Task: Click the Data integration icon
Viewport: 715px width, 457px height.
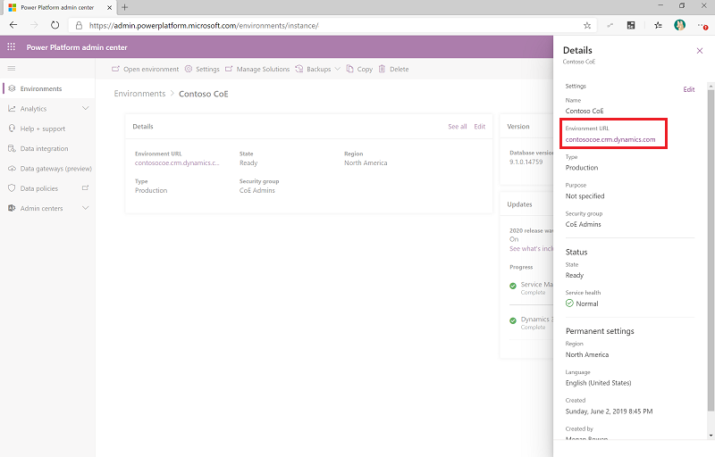Action: tap(12, 148)
